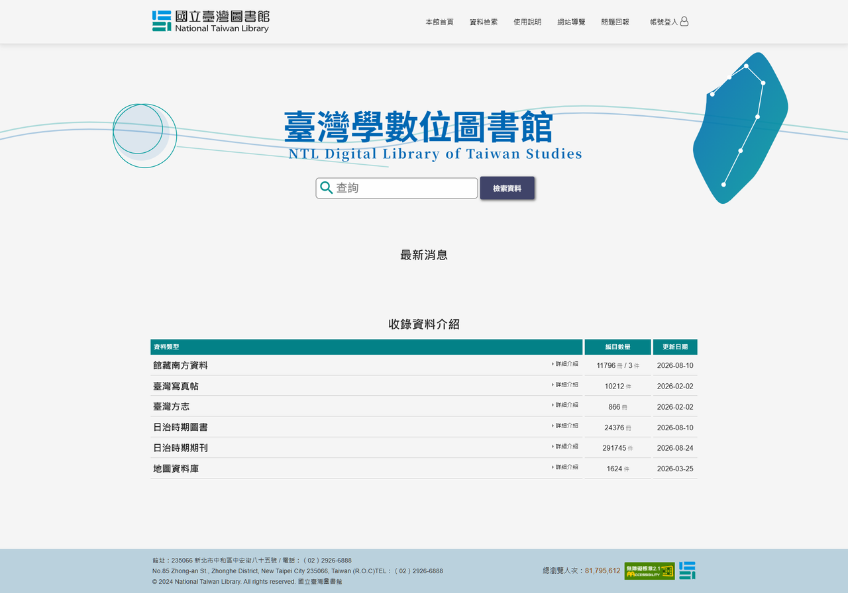Expand 詳細介紹 for 臺灣寫真帖
Screen dimensions: 848x593
coord(565,385)
